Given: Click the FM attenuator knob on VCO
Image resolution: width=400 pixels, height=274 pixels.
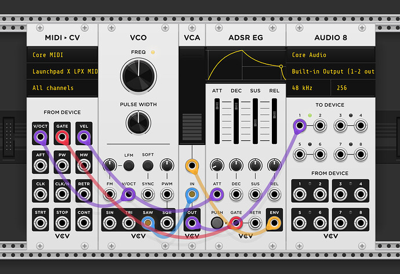Looking at the screenshot, I should point(110,165).
